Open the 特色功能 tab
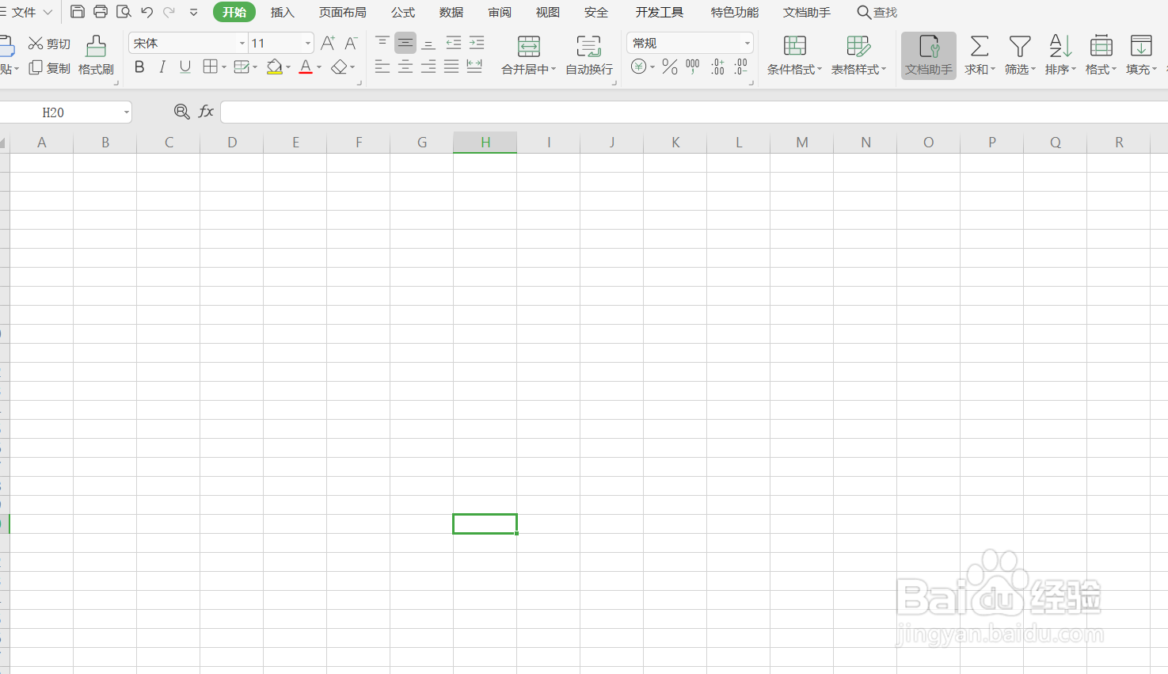The image size is (1168, 674). pos(735,12)
